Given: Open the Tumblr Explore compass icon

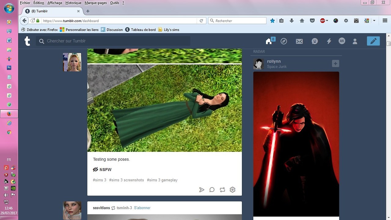Looking at the screenshot, I should (x=284, y=41).
